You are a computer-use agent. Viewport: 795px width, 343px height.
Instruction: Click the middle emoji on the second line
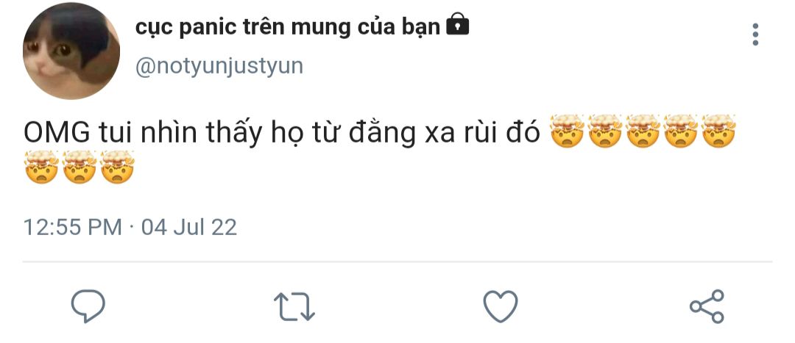click(79, 167)
